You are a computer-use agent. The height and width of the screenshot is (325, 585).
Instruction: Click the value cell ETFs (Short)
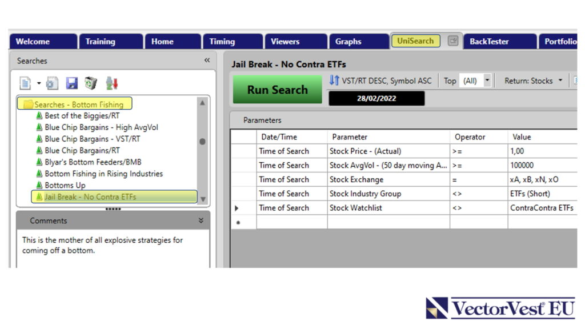pos(543,194)
